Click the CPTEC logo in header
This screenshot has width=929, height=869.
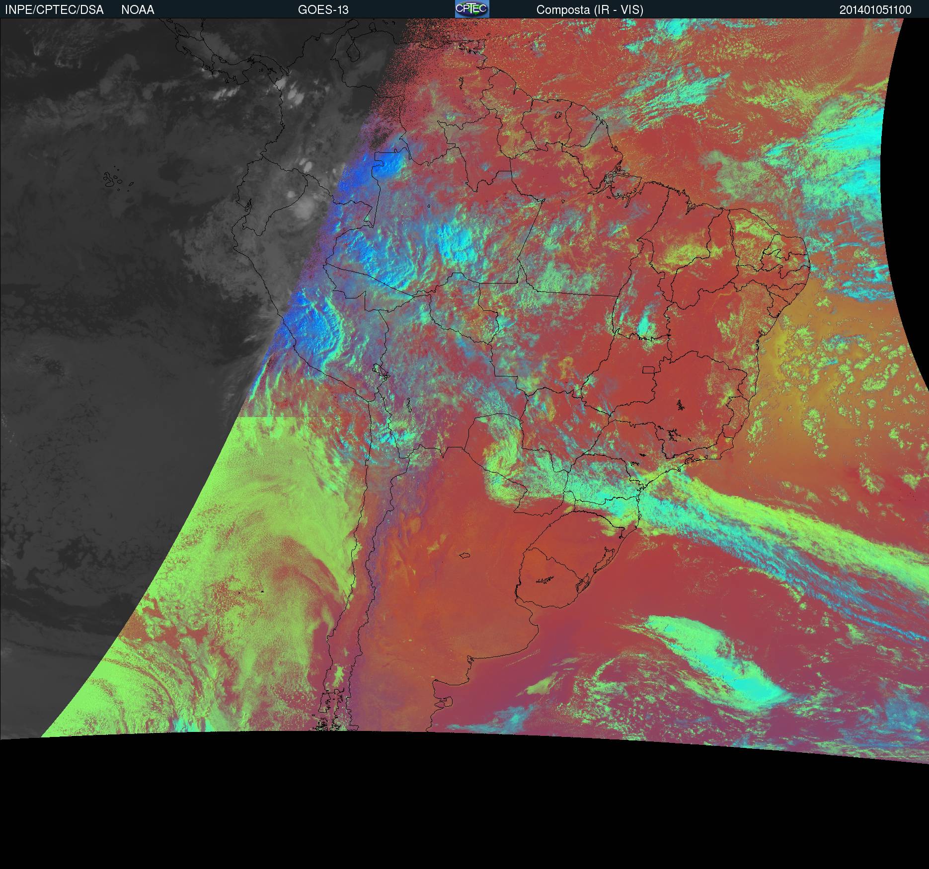pos(471,9)
